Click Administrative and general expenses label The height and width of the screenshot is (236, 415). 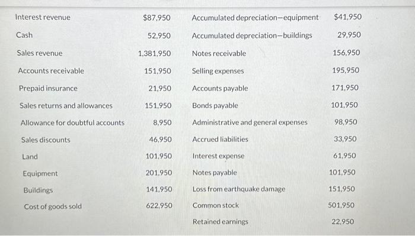tap(250, 122)
